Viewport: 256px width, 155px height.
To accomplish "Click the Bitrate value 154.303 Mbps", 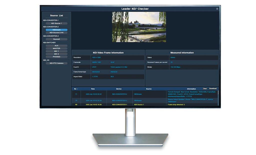I will click(175, 67).
